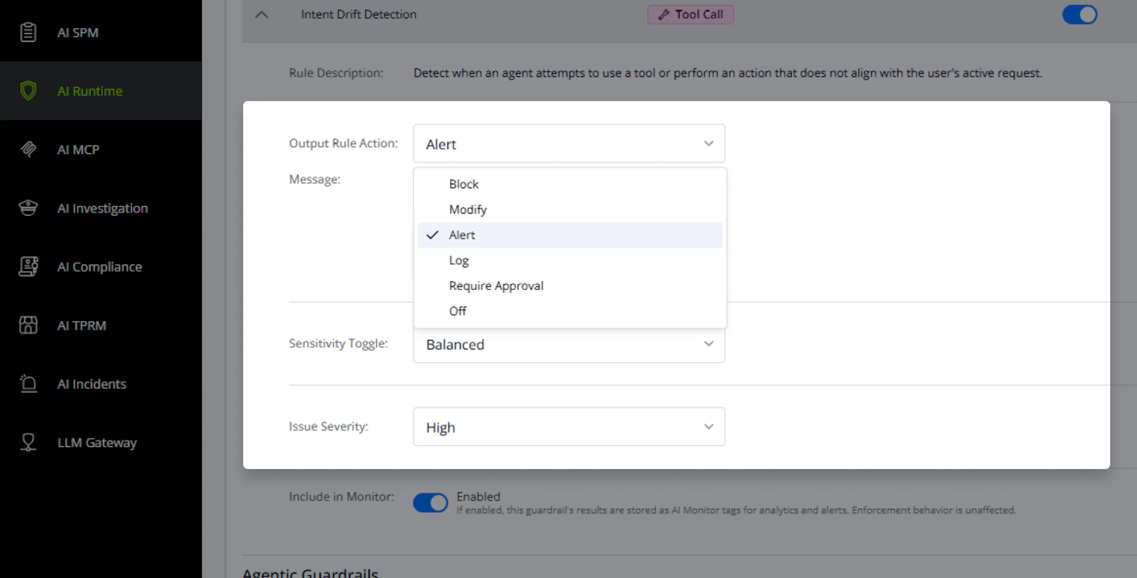The height and width of the screenshot is (578, 1137).
Task: Go to AI MCP page
Action: [x=101, y=149]
